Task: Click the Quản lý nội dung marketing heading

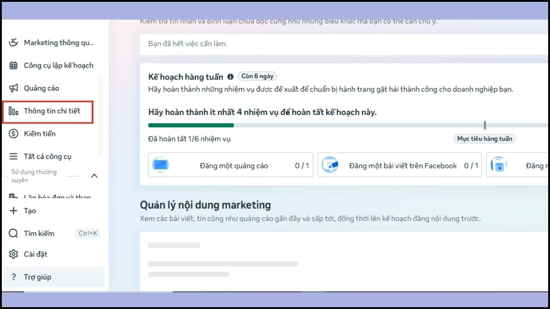Action: click(x=205, y=205)
